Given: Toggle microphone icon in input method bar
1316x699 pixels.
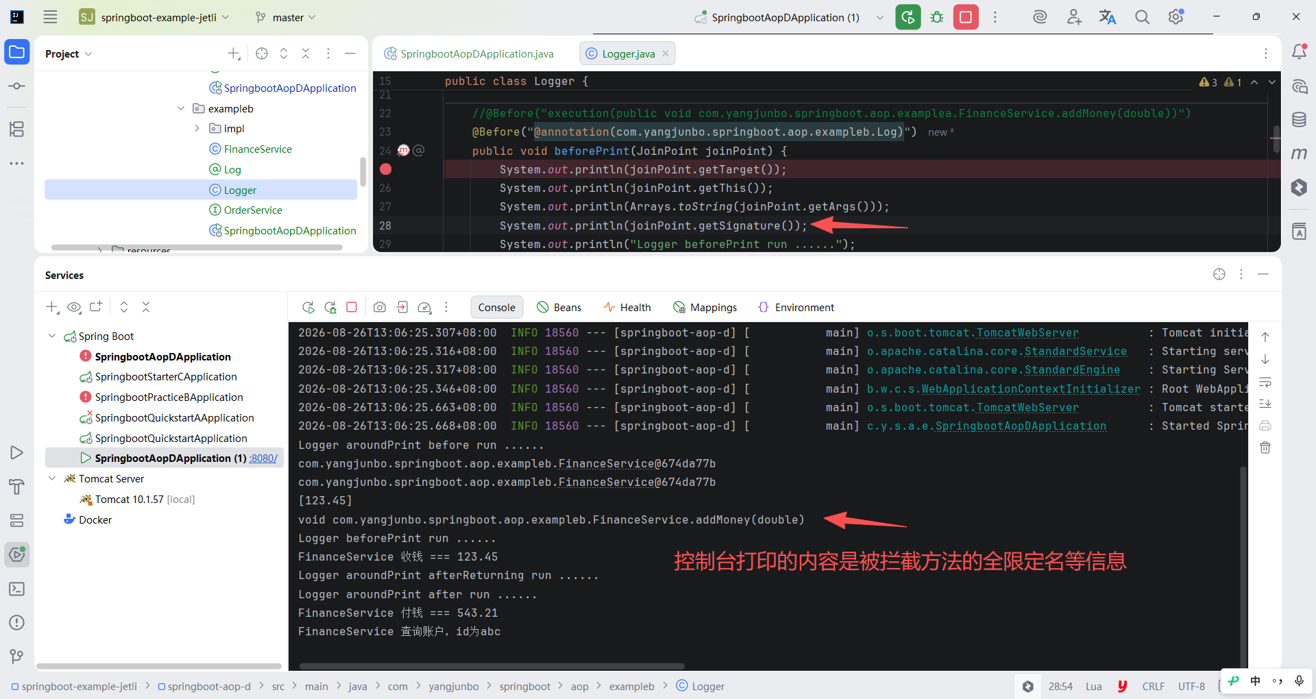Looking at the screenshot, I should 1299,680.
